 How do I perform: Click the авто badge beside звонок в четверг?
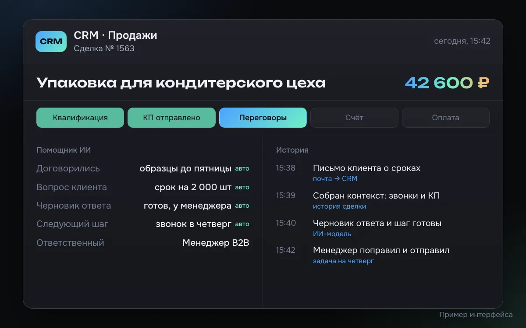242,224
